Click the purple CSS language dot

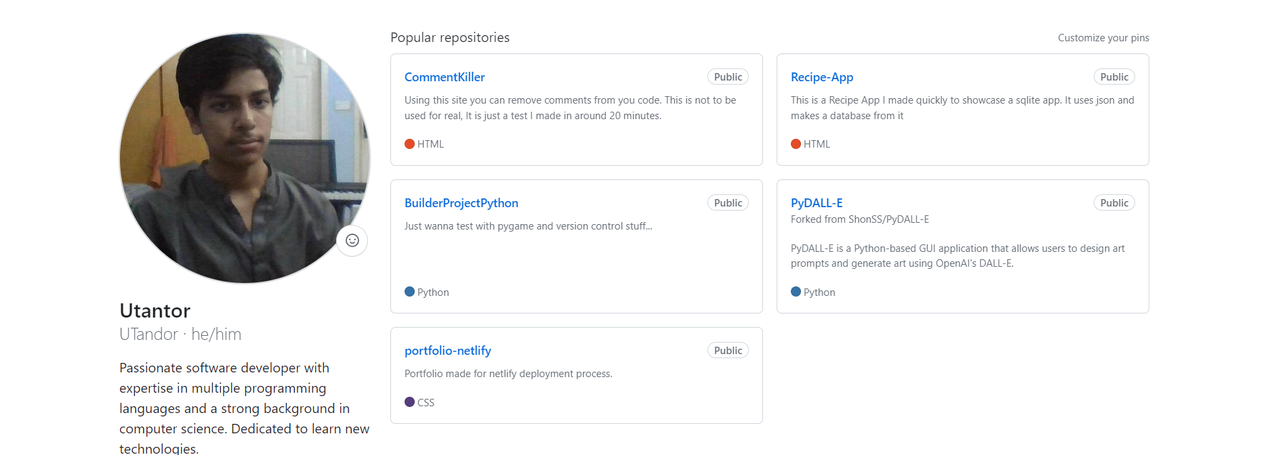pos(409,402)
